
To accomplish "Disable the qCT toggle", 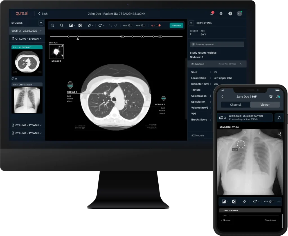I will [x=159, y=26].
